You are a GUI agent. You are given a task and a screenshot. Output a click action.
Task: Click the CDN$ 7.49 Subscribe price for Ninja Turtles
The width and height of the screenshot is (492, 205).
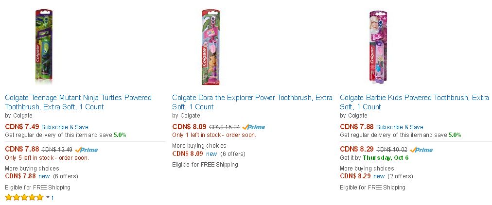22,127
